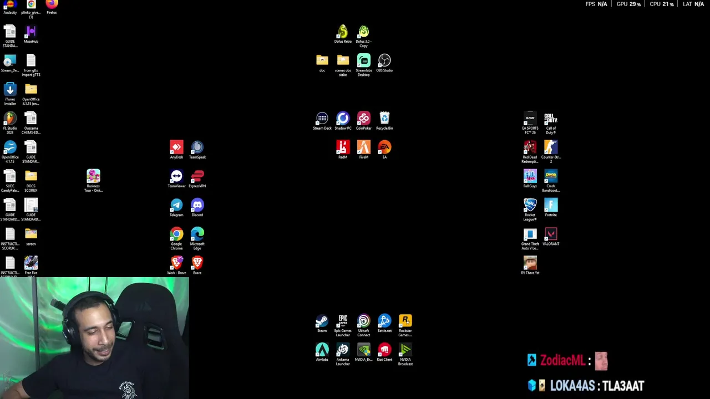The image size is (710, 399).
Task: Open the ExpressVPN icon
Action: tap(197, 178)
